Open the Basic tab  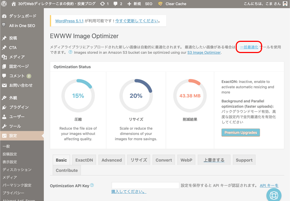point(62,160)
